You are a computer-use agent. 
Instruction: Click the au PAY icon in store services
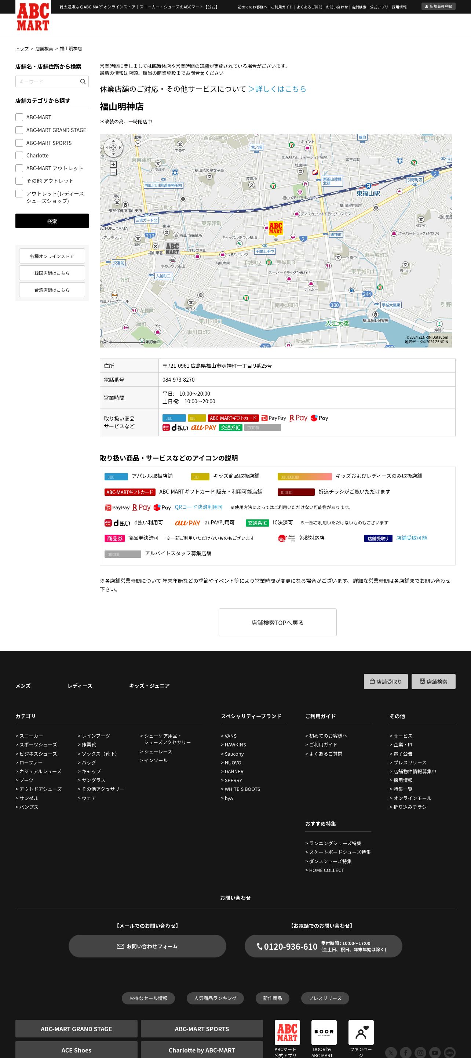(204, 428)
